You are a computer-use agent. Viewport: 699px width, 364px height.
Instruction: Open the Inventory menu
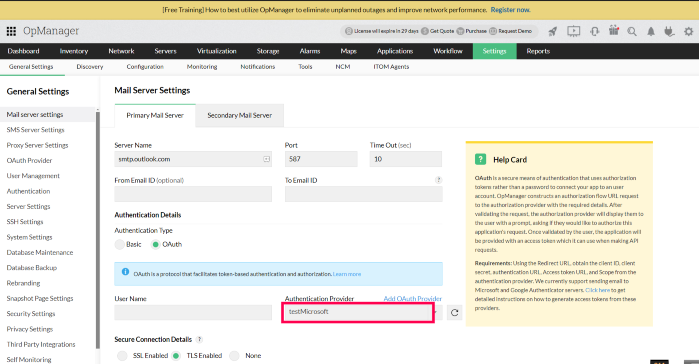click(74, 51)
